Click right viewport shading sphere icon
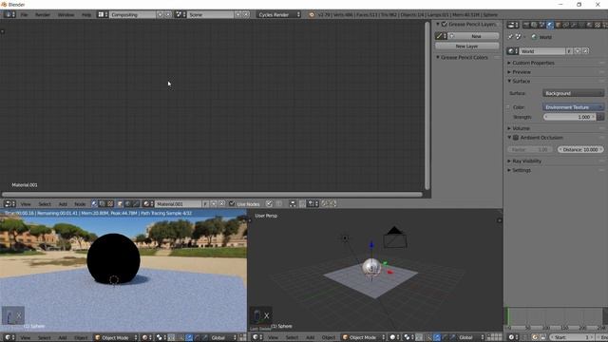Viewport: 608px width, 342px height. tap(394, 337)
